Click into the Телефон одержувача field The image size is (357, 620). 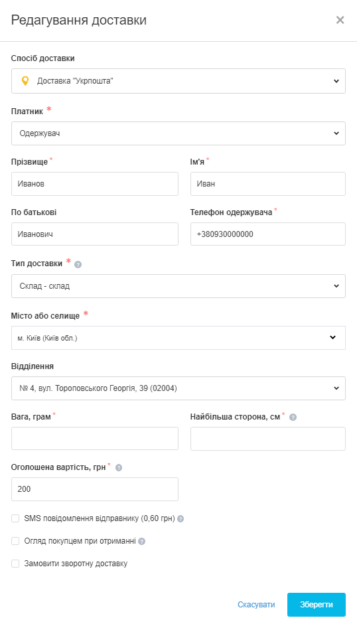(268, 234)
